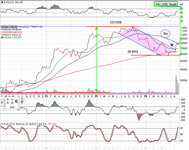The height and width of the screenshot is (150, 189).
Task: Click the increase font size icon
Action: point(8,101)
